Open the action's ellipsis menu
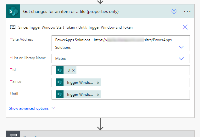This screenshot has width=200, height=137. point(187,11)
